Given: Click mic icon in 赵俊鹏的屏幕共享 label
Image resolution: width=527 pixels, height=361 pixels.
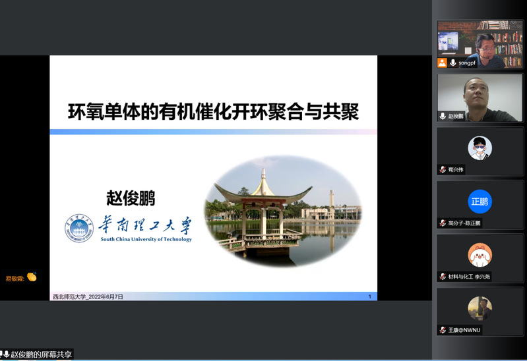Looking at the screenshot, I should pyautogui.click(x=5, y=355).
